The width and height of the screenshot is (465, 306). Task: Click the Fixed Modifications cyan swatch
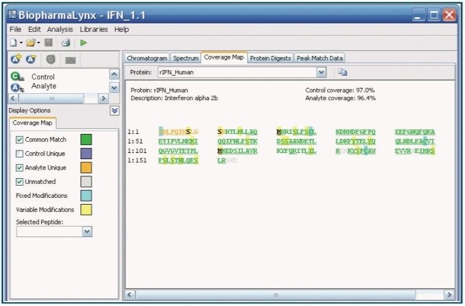[86, 195]
